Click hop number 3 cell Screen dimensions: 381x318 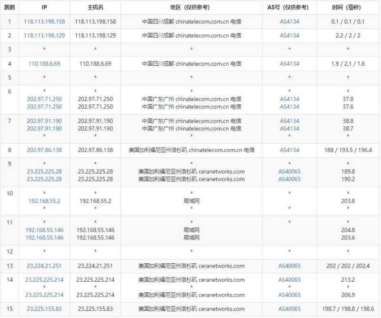point(10,50)
